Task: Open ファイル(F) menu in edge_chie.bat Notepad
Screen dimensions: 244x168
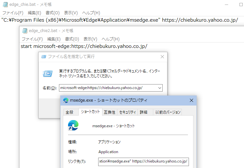Action: pyautogui.click(x=13, y=13)
